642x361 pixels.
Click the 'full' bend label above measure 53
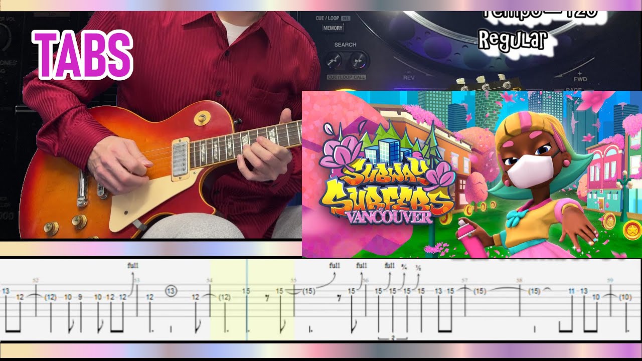[x=133, y=265]
